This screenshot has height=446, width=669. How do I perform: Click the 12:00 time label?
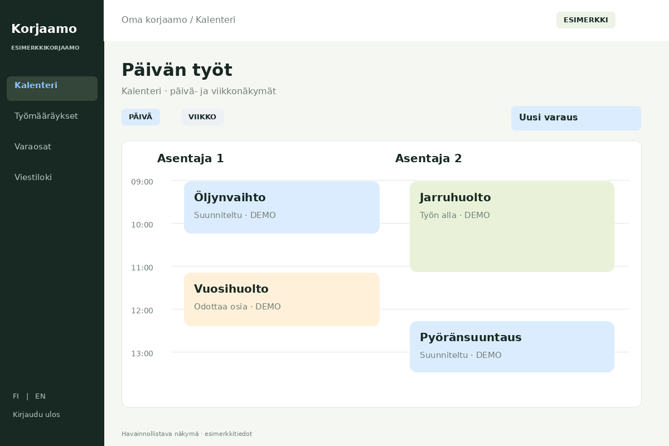point(142,311)
